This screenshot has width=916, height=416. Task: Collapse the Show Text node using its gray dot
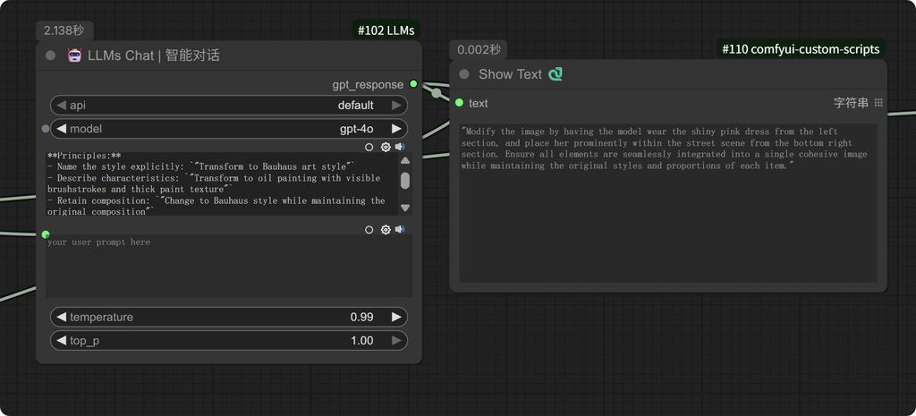coord(463,74)
